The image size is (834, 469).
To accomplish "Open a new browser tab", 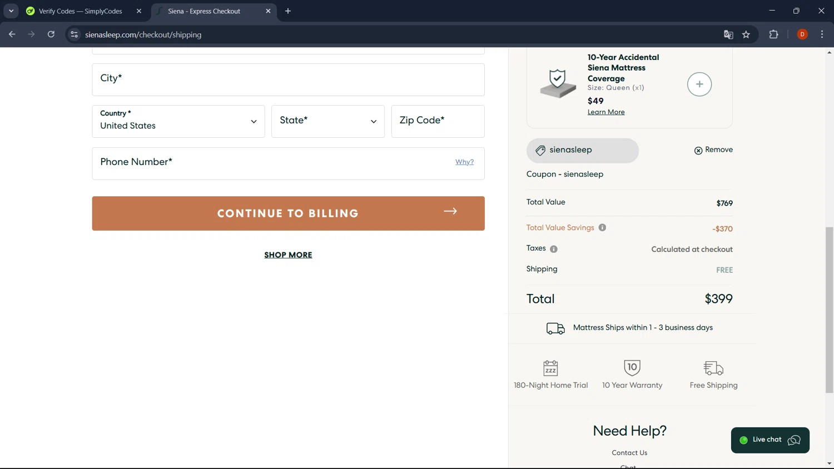I will (288, 11).
